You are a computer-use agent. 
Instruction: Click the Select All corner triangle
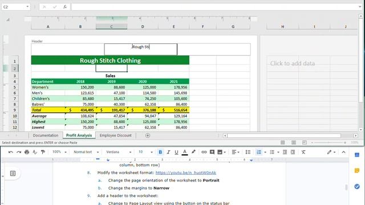[x=7, y=19]
